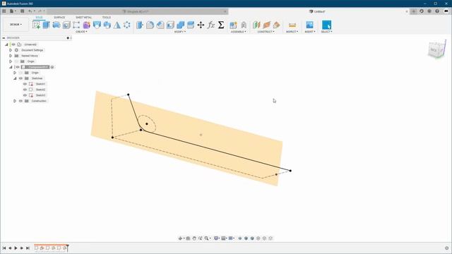The width and height of the screenshot is (452, 254).
Task: Select the Measure icon in Inspect
Action: tap(292, 25)
